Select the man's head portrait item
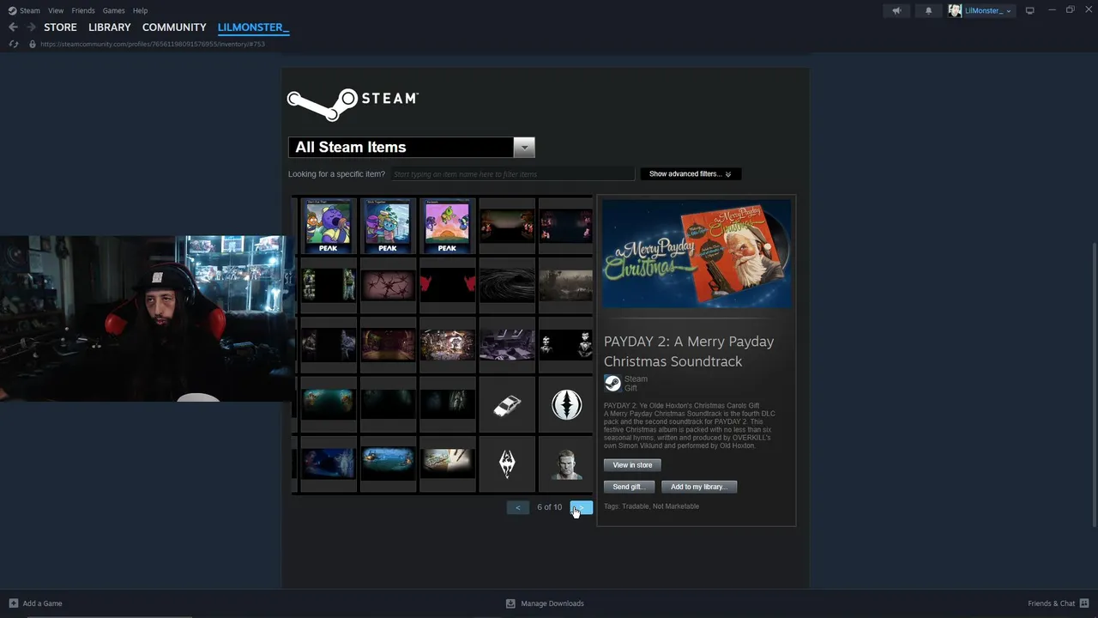Image resolution: width=1098 pixels, height=618 pixels. (566, 463)
